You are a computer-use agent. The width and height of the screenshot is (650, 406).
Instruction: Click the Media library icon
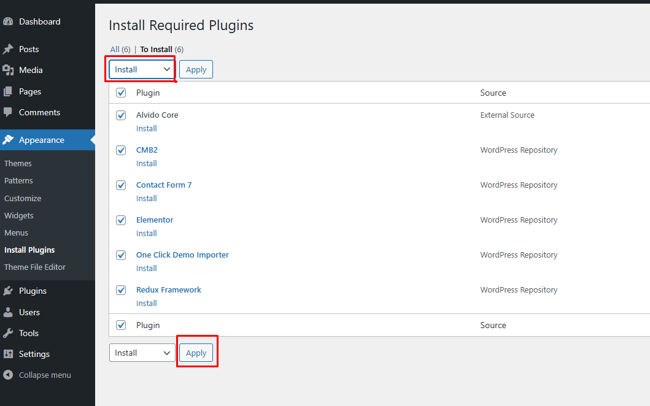8,70
